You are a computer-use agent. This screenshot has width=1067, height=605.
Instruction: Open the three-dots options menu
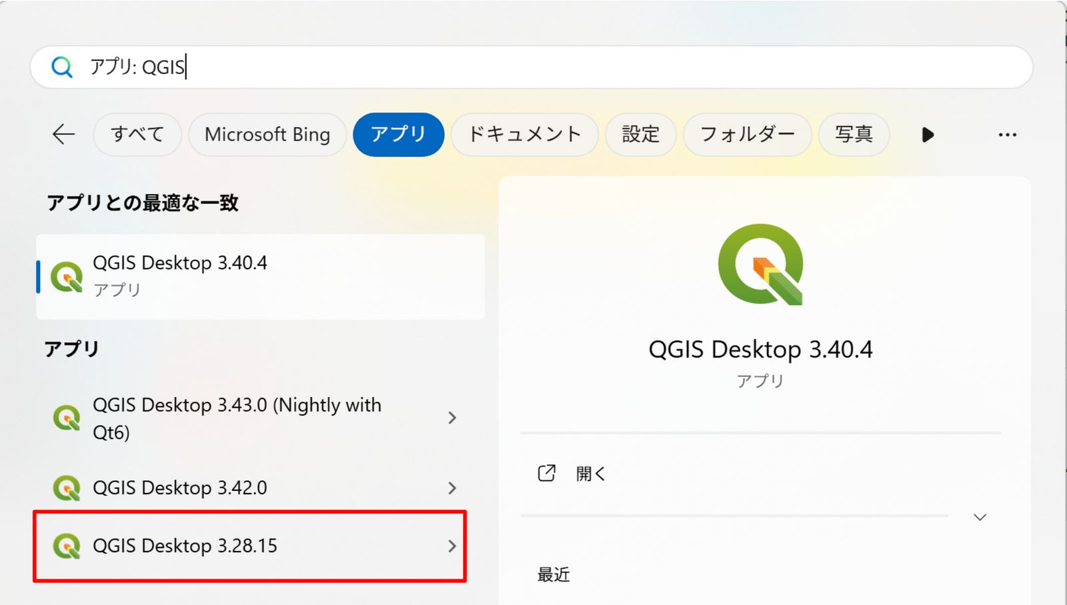pyautogui.click(x=1007, y=135)
